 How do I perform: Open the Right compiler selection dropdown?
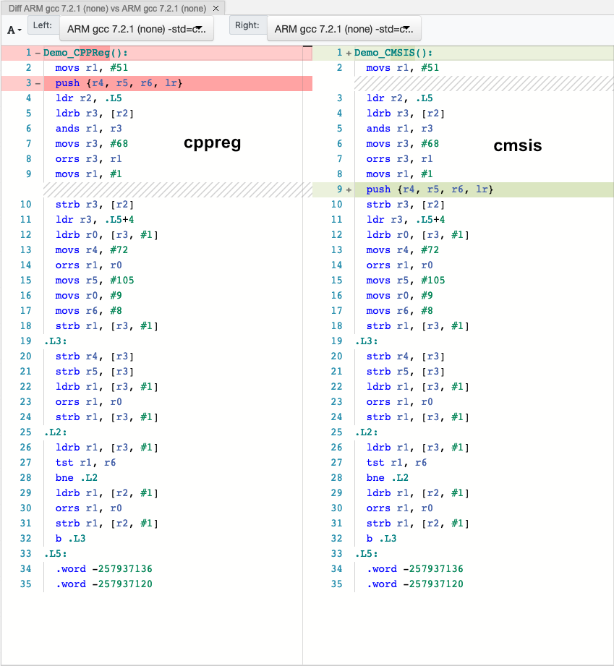click(344, 30)
